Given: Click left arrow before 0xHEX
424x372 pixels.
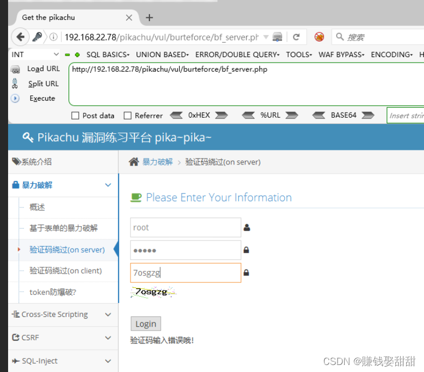Looking at the screenshot, I should click(x=176, y=115).
